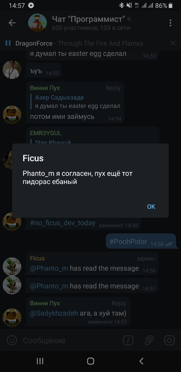Dismiss the DragonForce audio player bar

pos(173,43)
